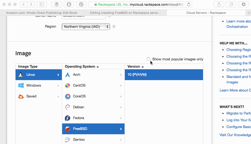This screenshot has width=251, height=144.
Task: Expand the Saved image type arrow
Action: [58, 96]
